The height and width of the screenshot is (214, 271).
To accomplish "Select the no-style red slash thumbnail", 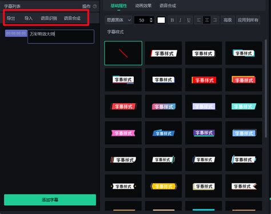I will tap(123, 53).
